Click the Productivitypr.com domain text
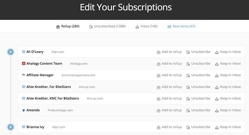Screen dimensions: 249x135 [x=60, y=110]
